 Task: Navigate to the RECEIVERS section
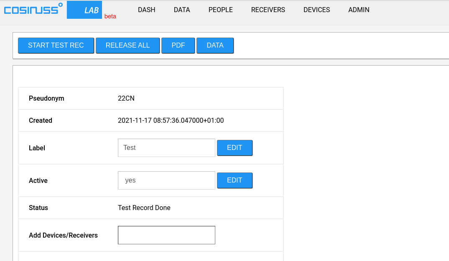tap(268, 10)
